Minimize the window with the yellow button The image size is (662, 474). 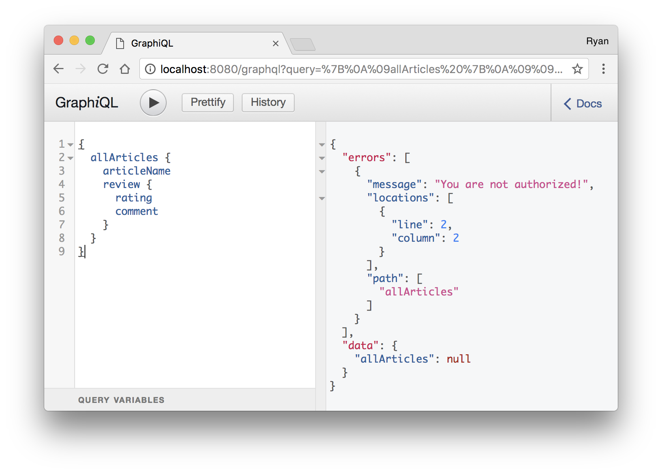point(74,40)
